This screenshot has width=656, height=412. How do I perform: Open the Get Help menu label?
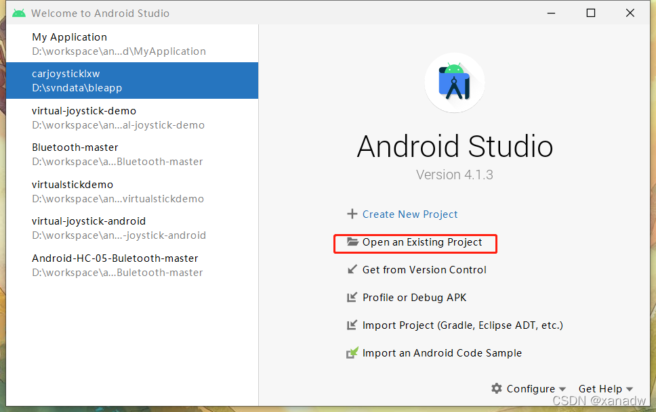click(600, 389)
